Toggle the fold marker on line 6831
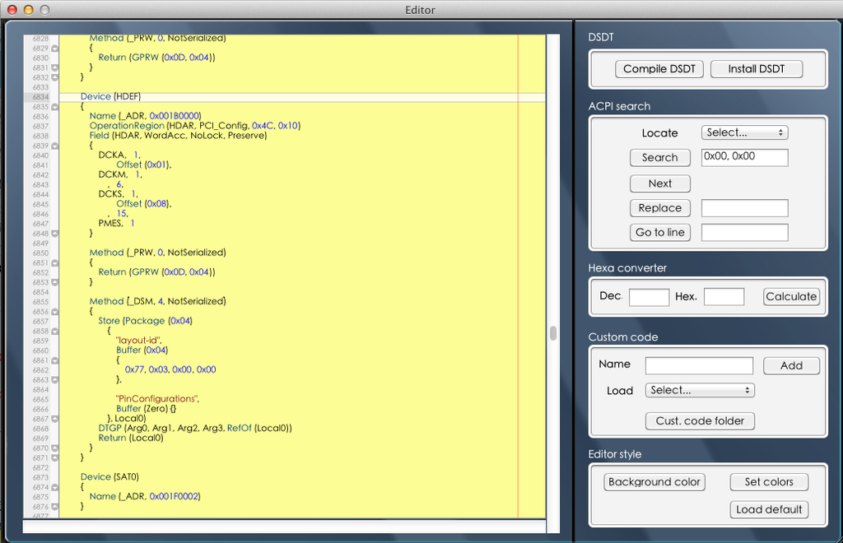Screen dimensions: 843x543 pos(54,67)
